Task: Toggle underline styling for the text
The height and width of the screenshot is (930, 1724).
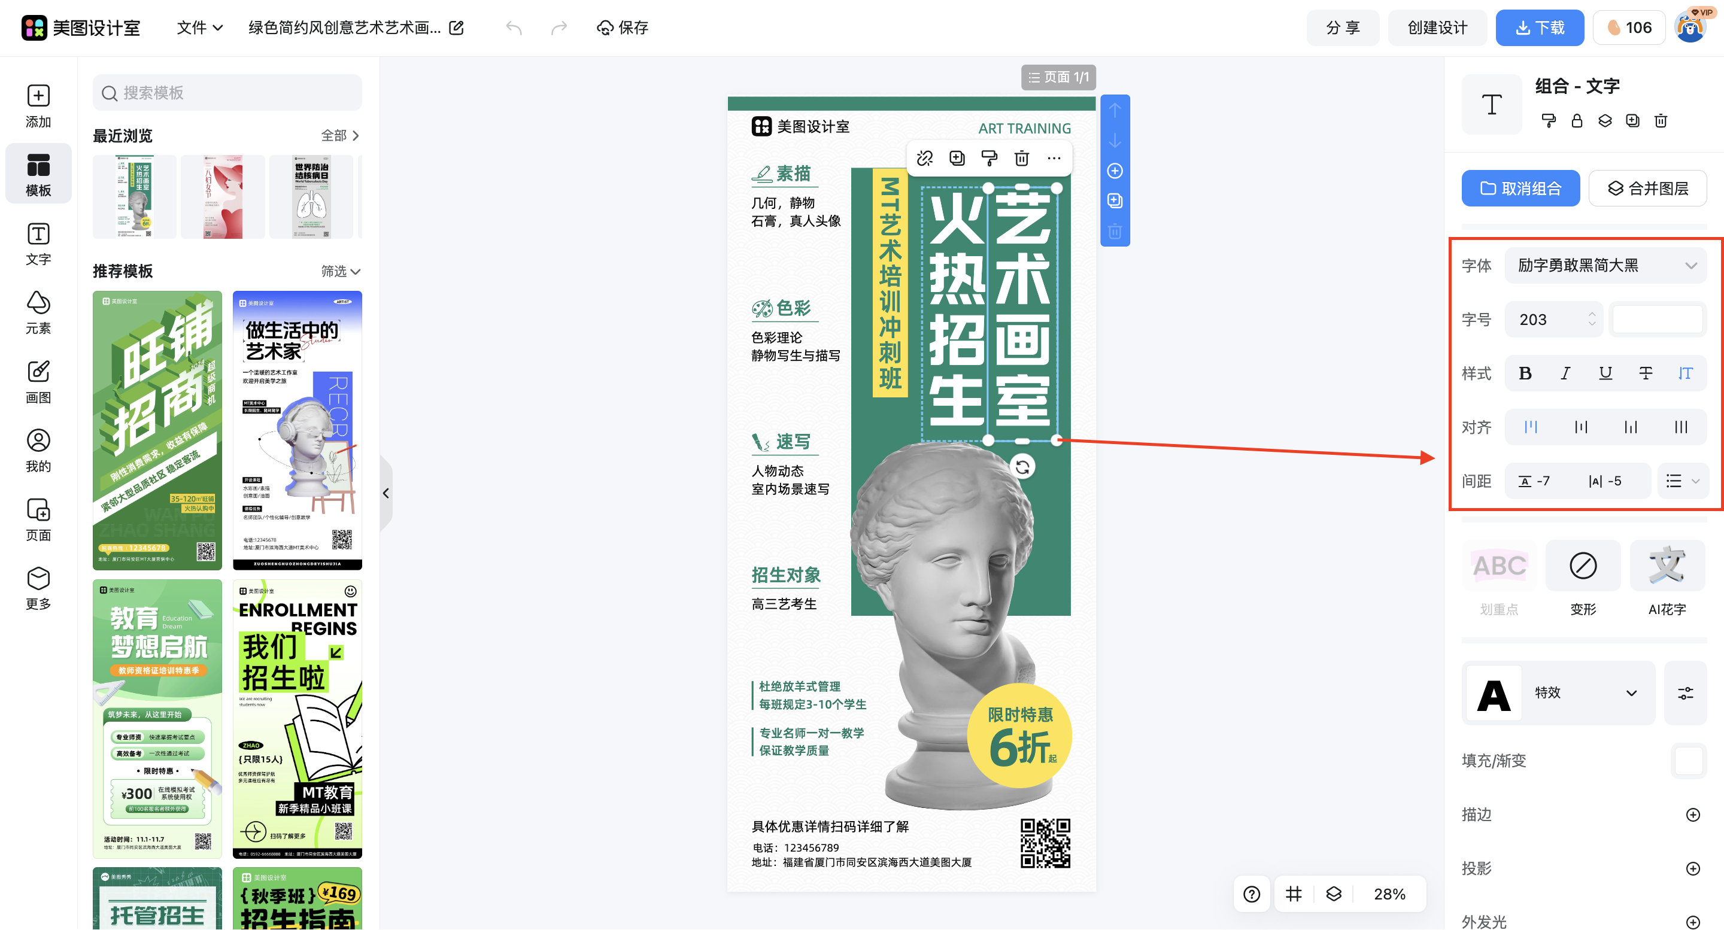Action: pos(1605,373)
